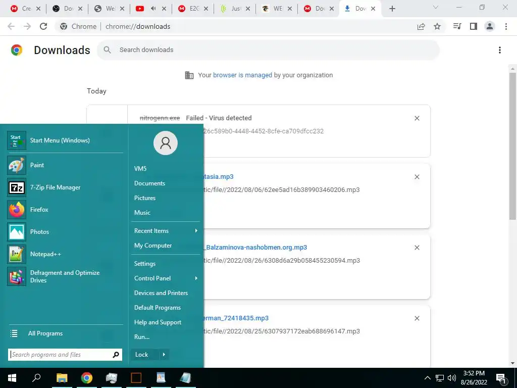517x388 pixels.
Task: Open the Downloads page more actions menu
Action: (500, 50)
